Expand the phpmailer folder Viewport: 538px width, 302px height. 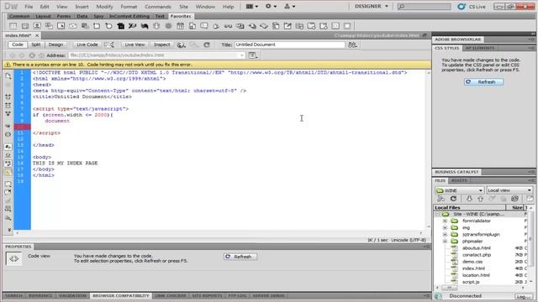[x=445, y=241]
